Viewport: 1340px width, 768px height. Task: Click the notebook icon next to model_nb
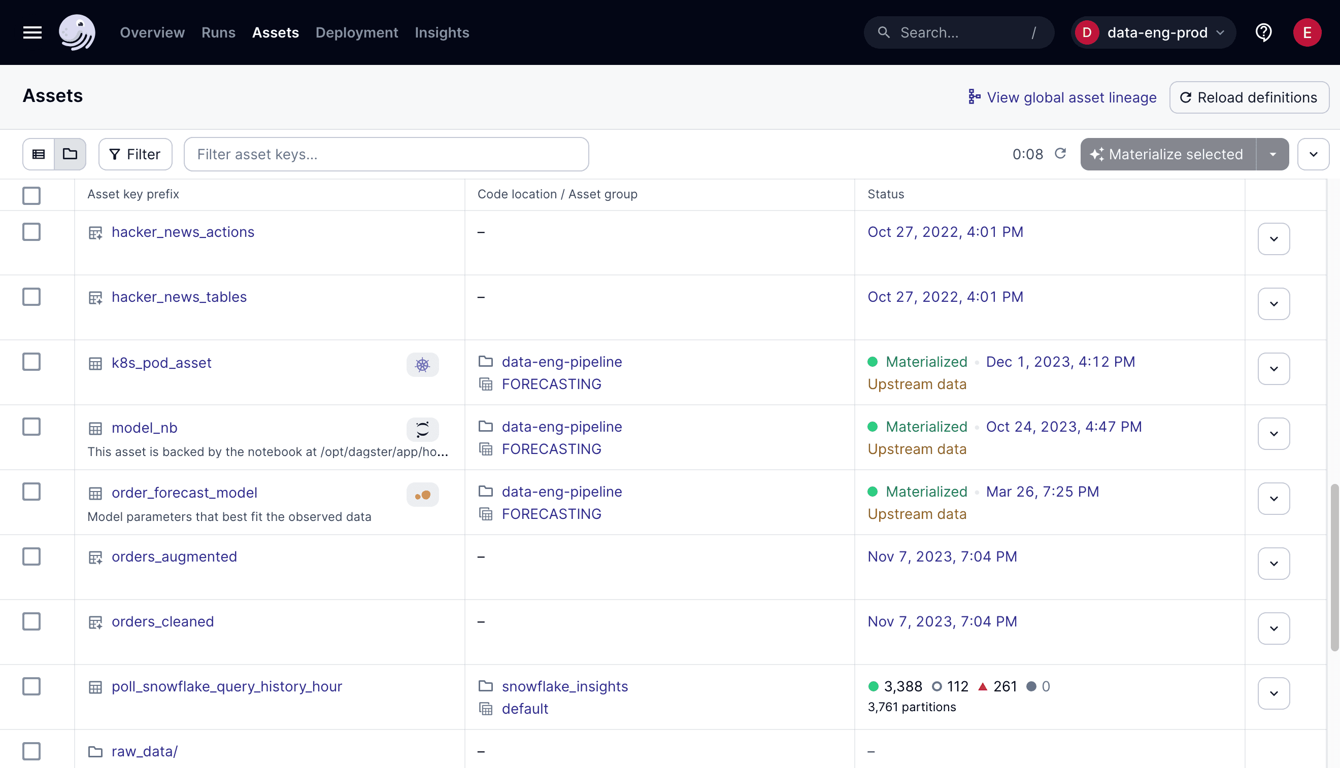tap(422, 429)
